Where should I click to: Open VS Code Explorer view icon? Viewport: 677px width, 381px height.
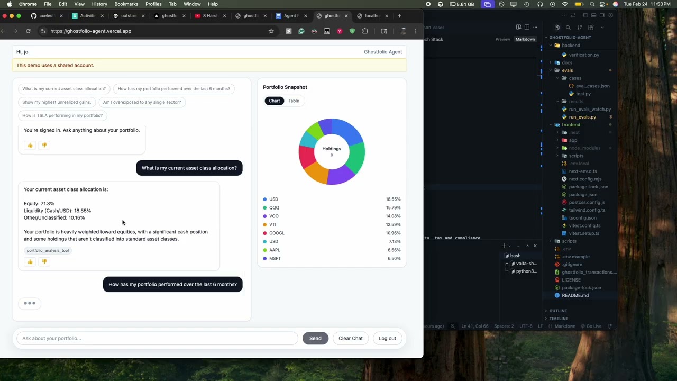coord(557,28)
